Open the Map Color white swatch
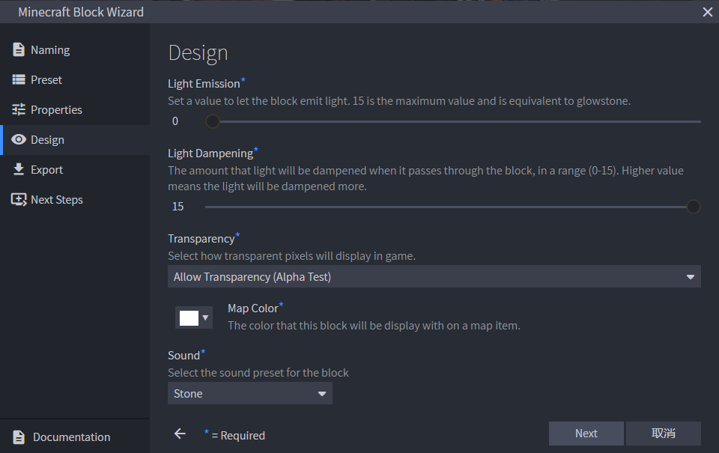The width and height of the screenshot is (719, 453). click(189, 317)
